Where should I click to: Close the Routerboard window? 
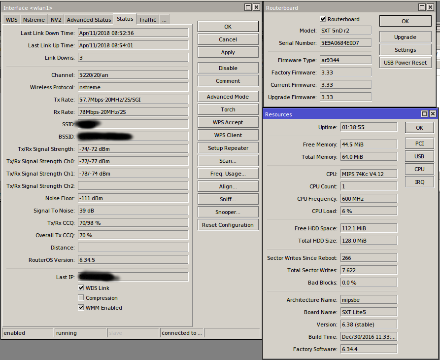430,7
